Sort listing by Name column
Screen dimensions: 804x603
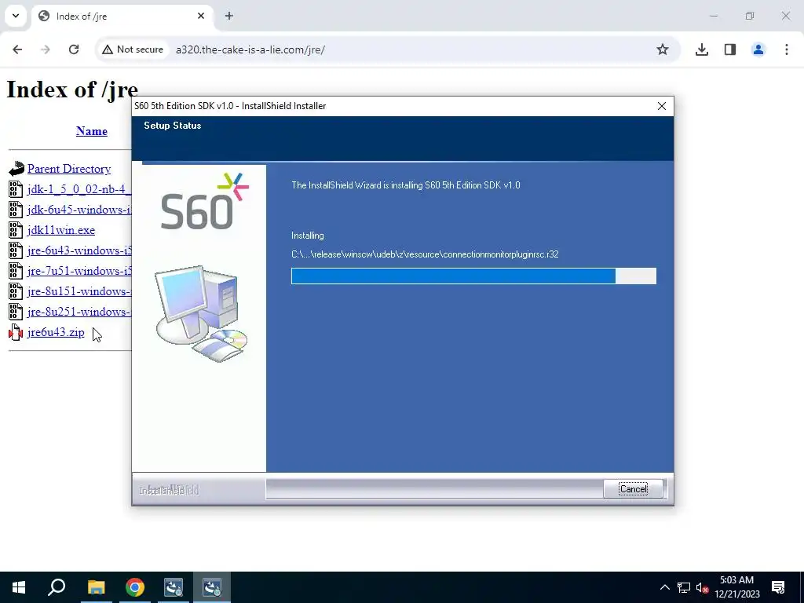pyautogui.click(x=92, y=131)
